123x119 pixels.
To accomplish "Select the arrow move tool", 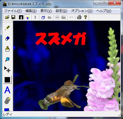I will [7, 69].
